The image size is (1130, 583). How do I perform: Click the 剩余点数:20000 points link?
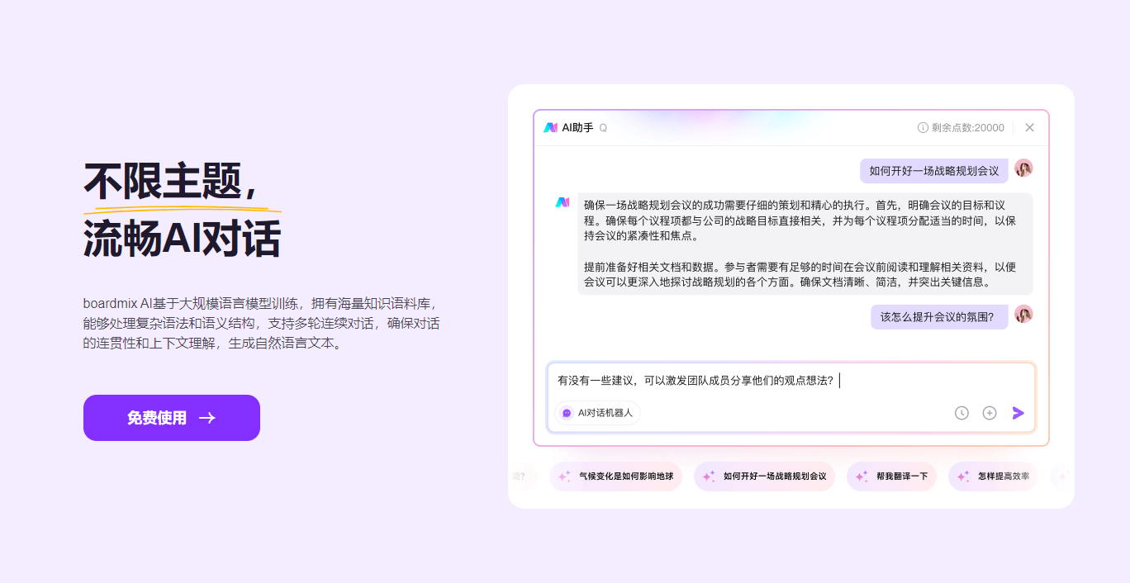pos(970,127)
